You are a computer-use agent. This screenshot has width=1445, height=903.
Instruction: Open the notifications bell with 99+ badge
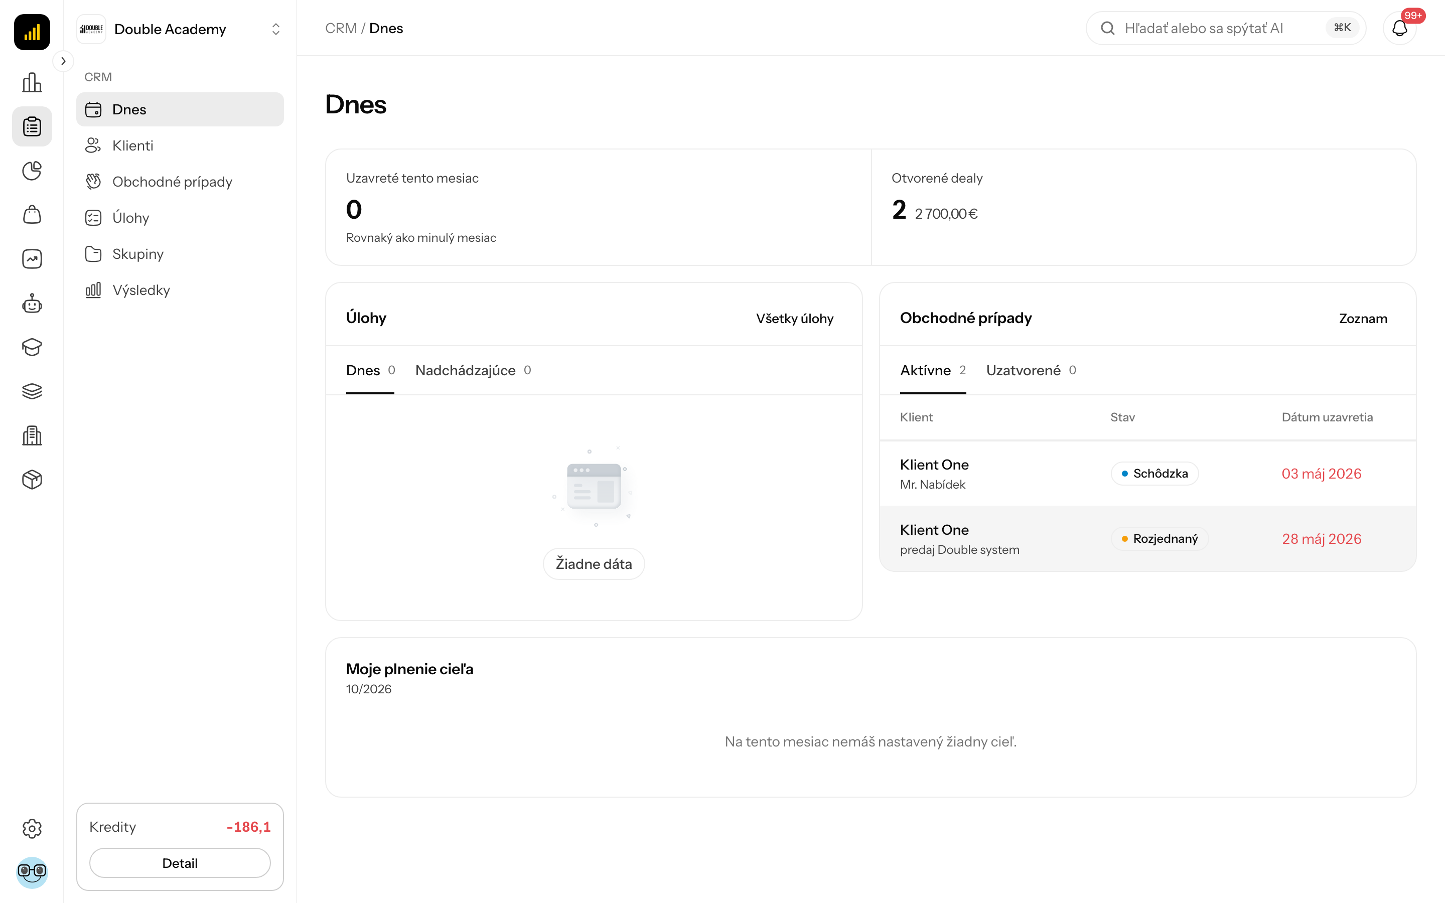coord(1400,28)
